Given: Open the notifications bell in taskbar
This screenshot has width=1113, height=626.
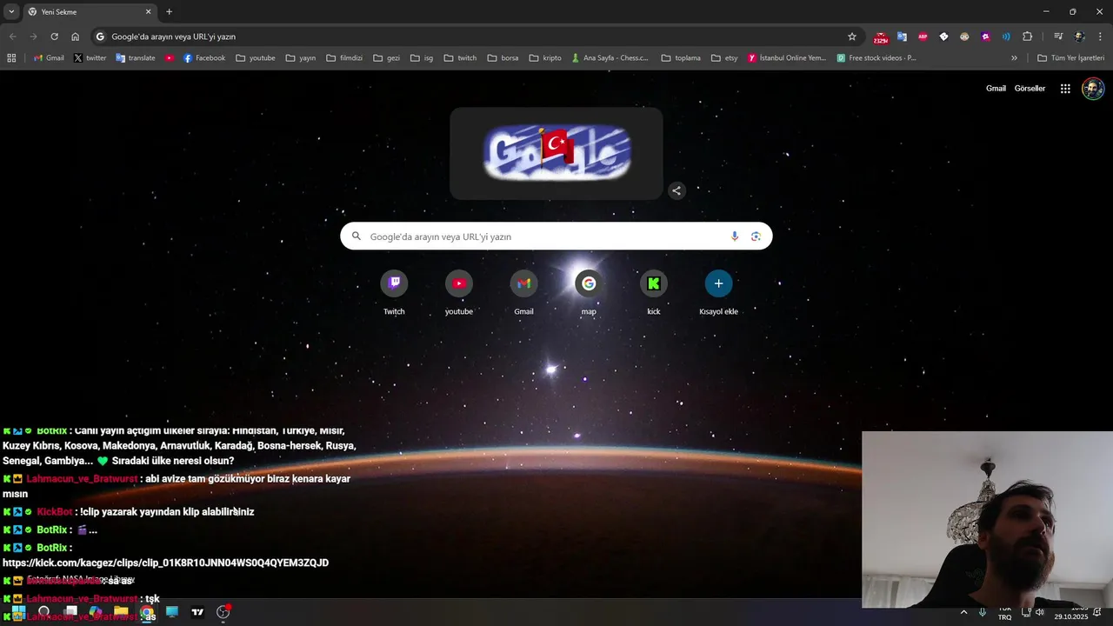Looking at the screenshot, I should tap(1097, 612).
